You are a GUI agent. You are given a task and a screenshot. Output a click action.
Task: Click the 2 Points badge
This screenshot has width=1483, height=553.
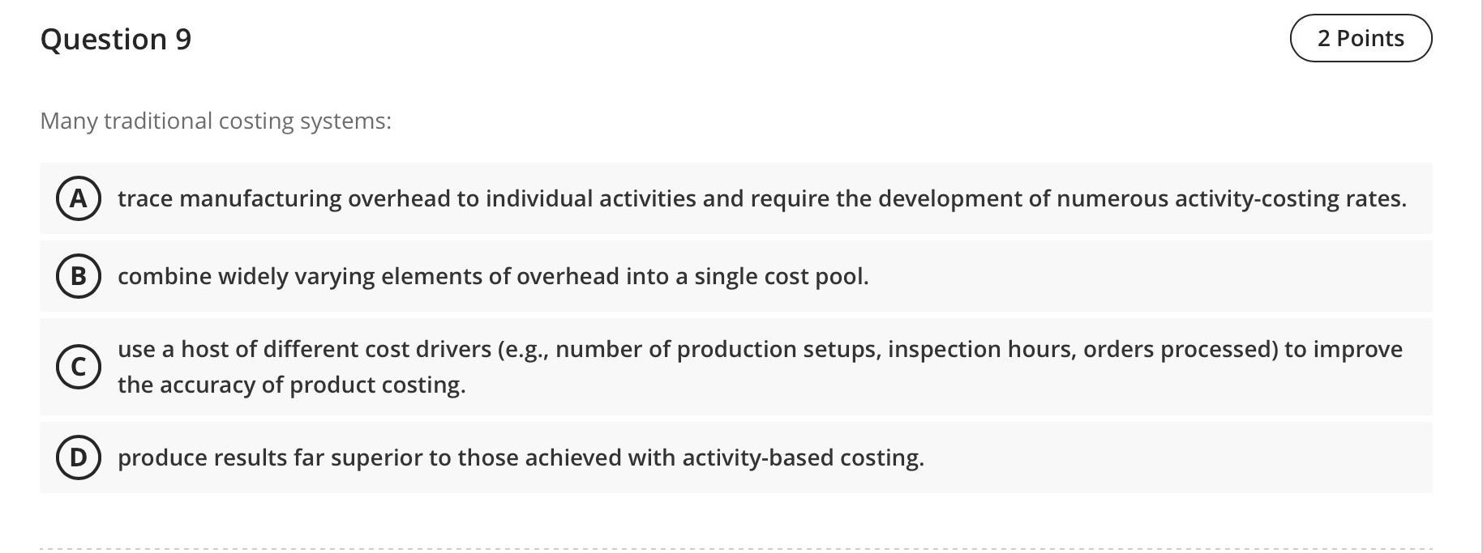(x=1362, y=37)
